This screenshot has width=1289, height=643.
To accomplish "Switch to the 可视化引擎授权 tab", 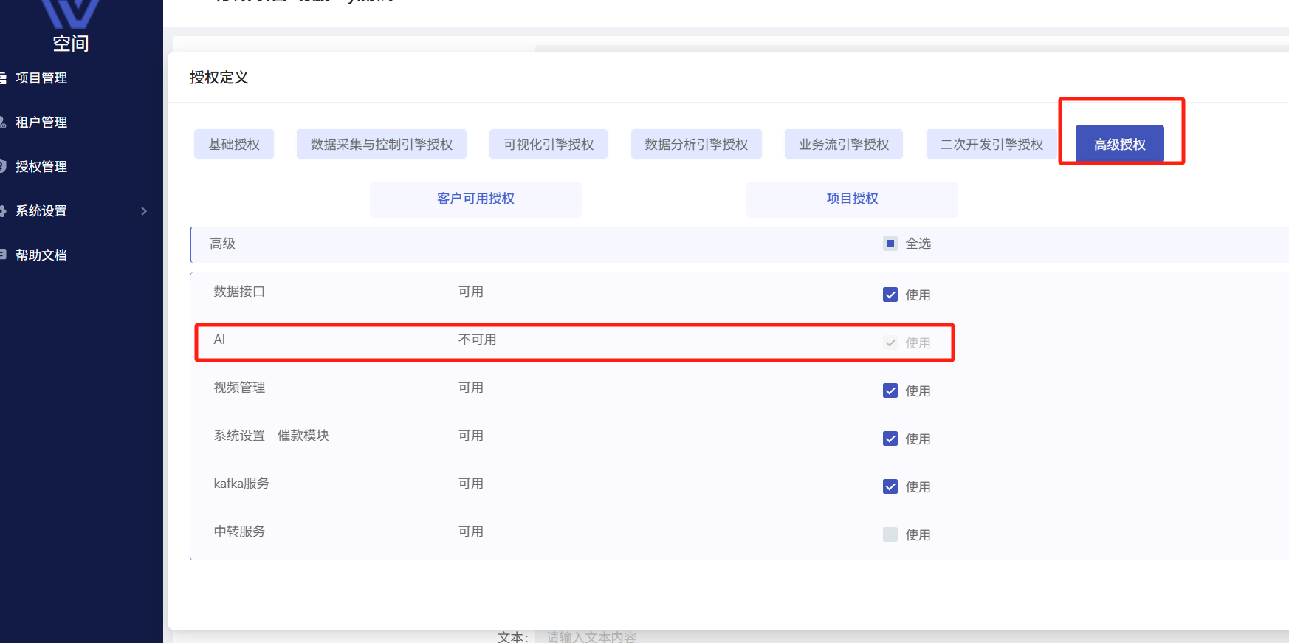I will (549, 144).
